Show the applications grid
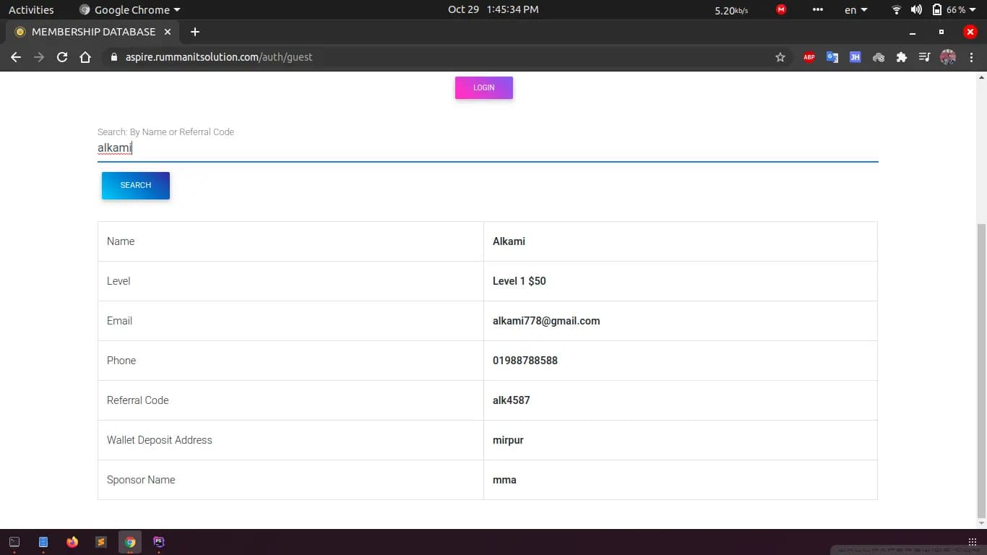 [972, 542]
